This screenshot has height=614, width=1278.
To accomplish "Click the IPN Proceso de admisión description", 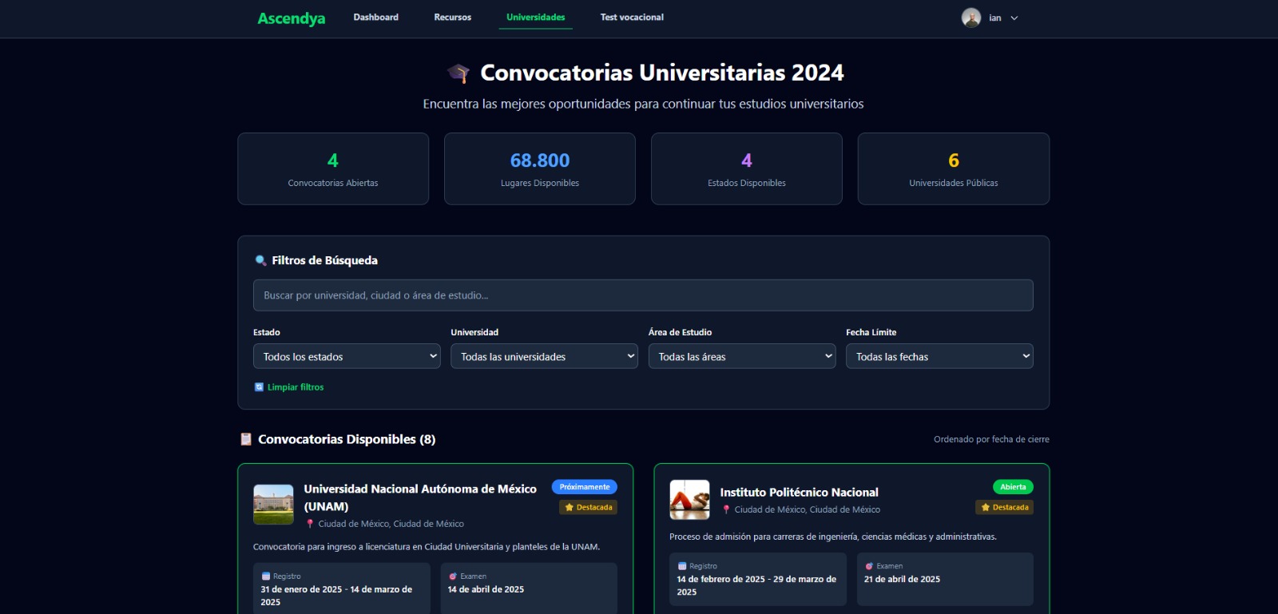I will (x=833, y=537).
